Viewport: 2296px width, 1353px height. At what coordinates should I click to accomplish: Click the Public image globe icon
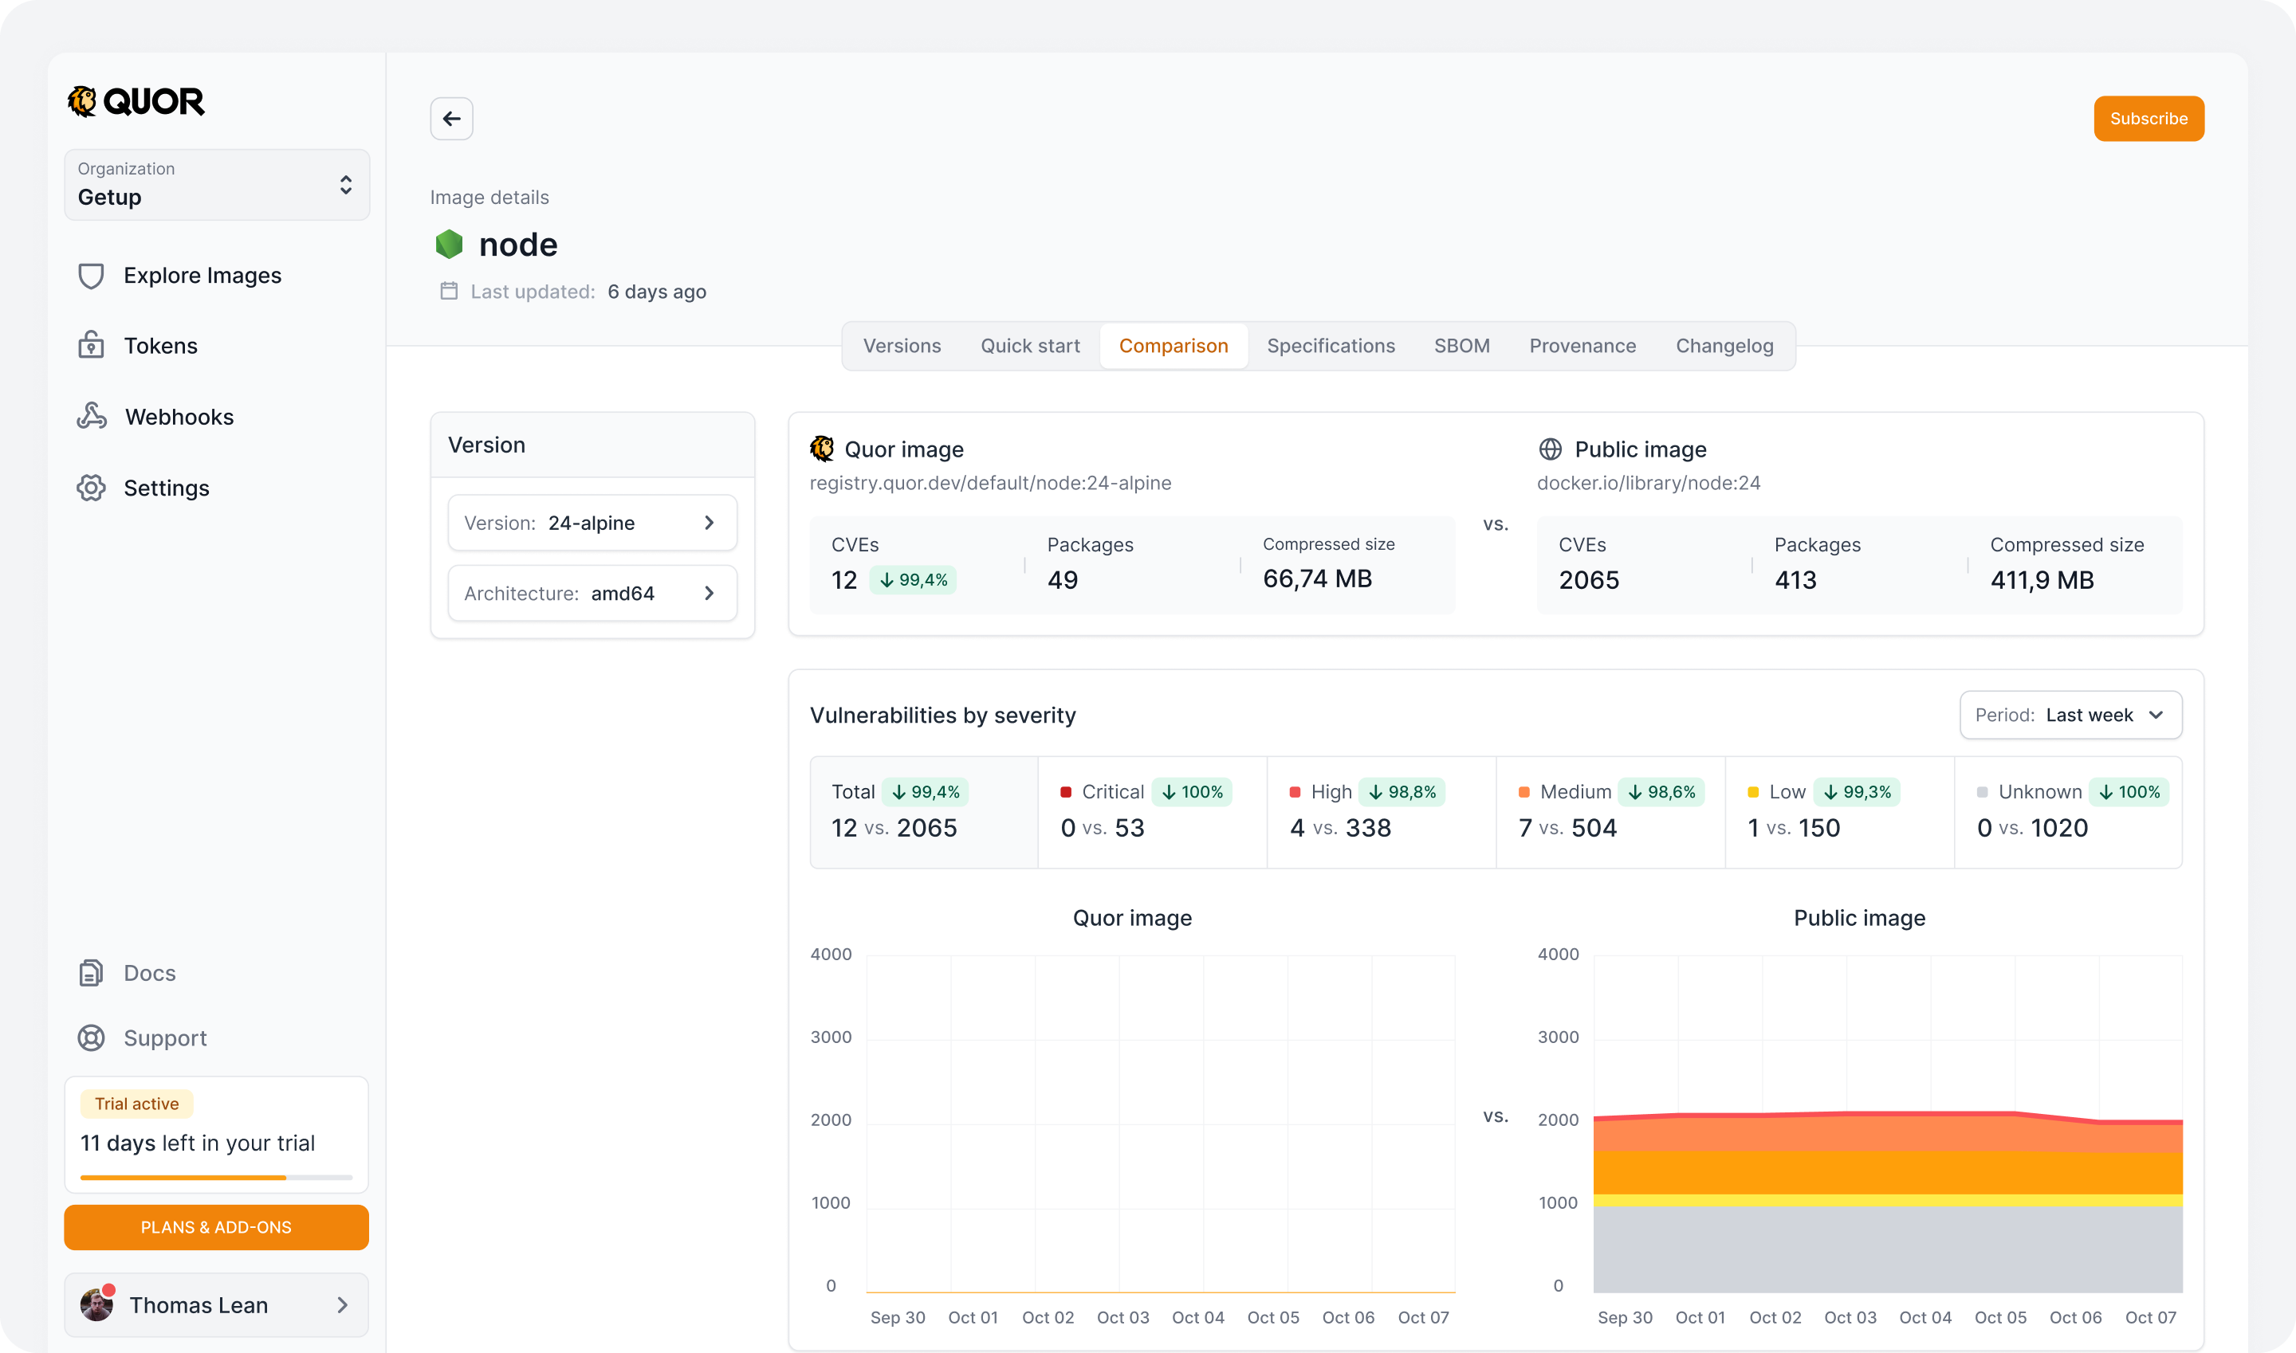click(1550, 449)
